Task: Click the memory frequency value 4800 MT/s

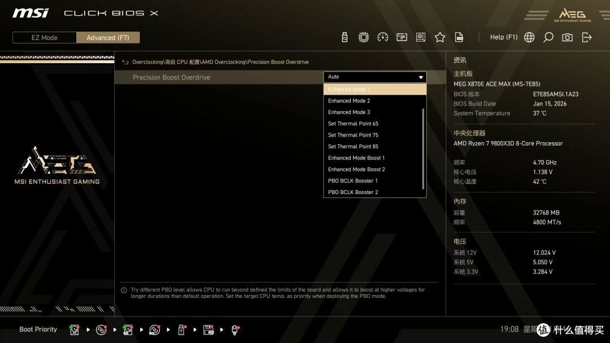Action: tap(547, 222)
